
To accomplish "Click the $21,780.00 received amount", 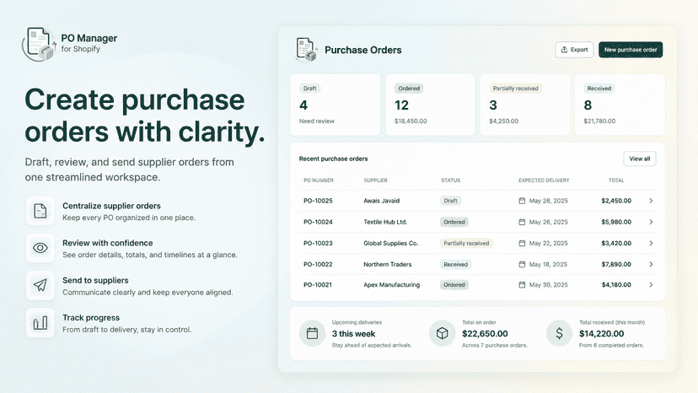I will coord(599,121).
